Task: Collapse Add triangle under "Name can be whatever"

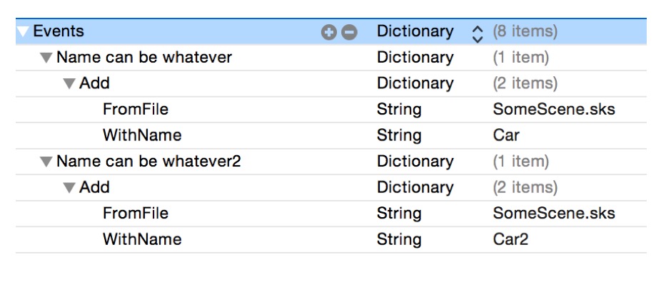Action: pos(69,84)
